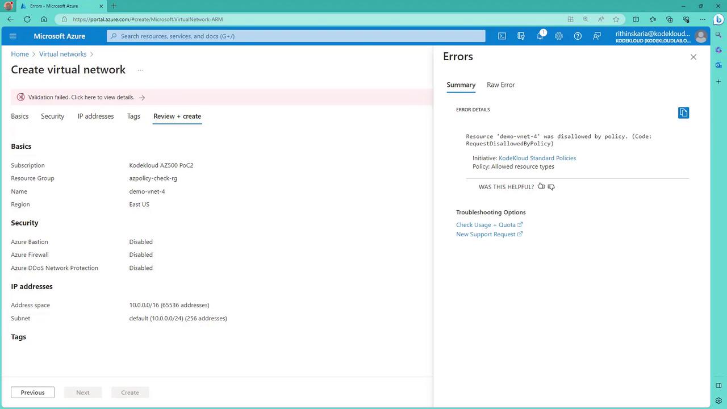Refresh the browser page
727x409 pixels.
tap(27, 19)
